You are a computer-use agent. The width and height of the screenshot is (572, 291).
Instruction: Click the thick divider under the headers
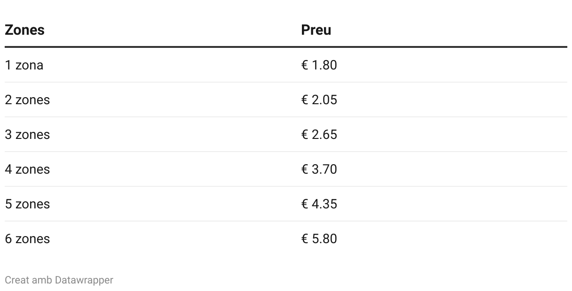click(x=286, y=47)
